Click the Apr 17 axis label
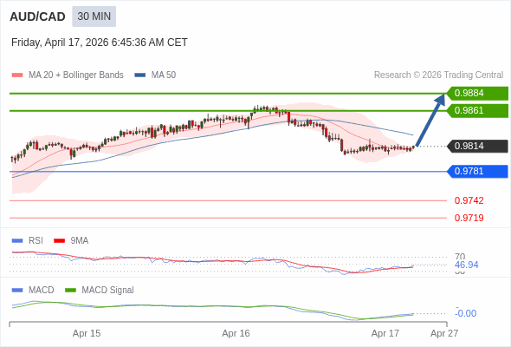 click(385, 334)
